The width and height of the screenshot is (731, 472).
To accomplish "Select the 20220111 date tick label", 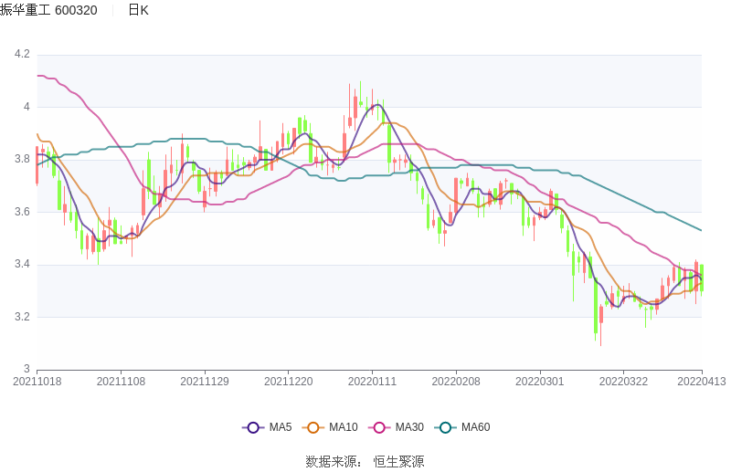I will point(372,382).
